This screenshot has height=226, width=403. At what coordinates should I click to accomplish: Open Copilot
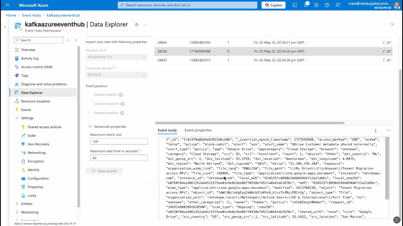(x=274, y=5)
